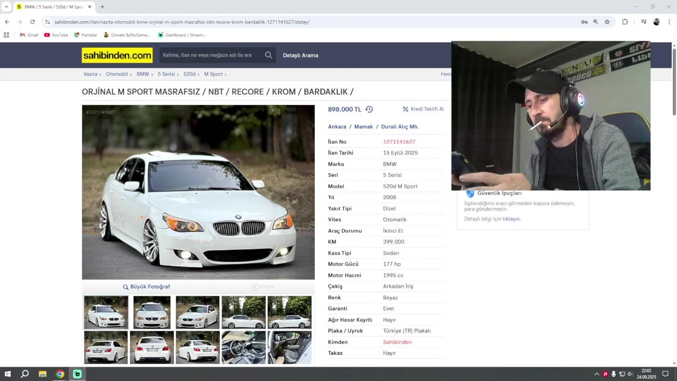Click the Güvenlik İpuçları shield icon

[470, 194]
